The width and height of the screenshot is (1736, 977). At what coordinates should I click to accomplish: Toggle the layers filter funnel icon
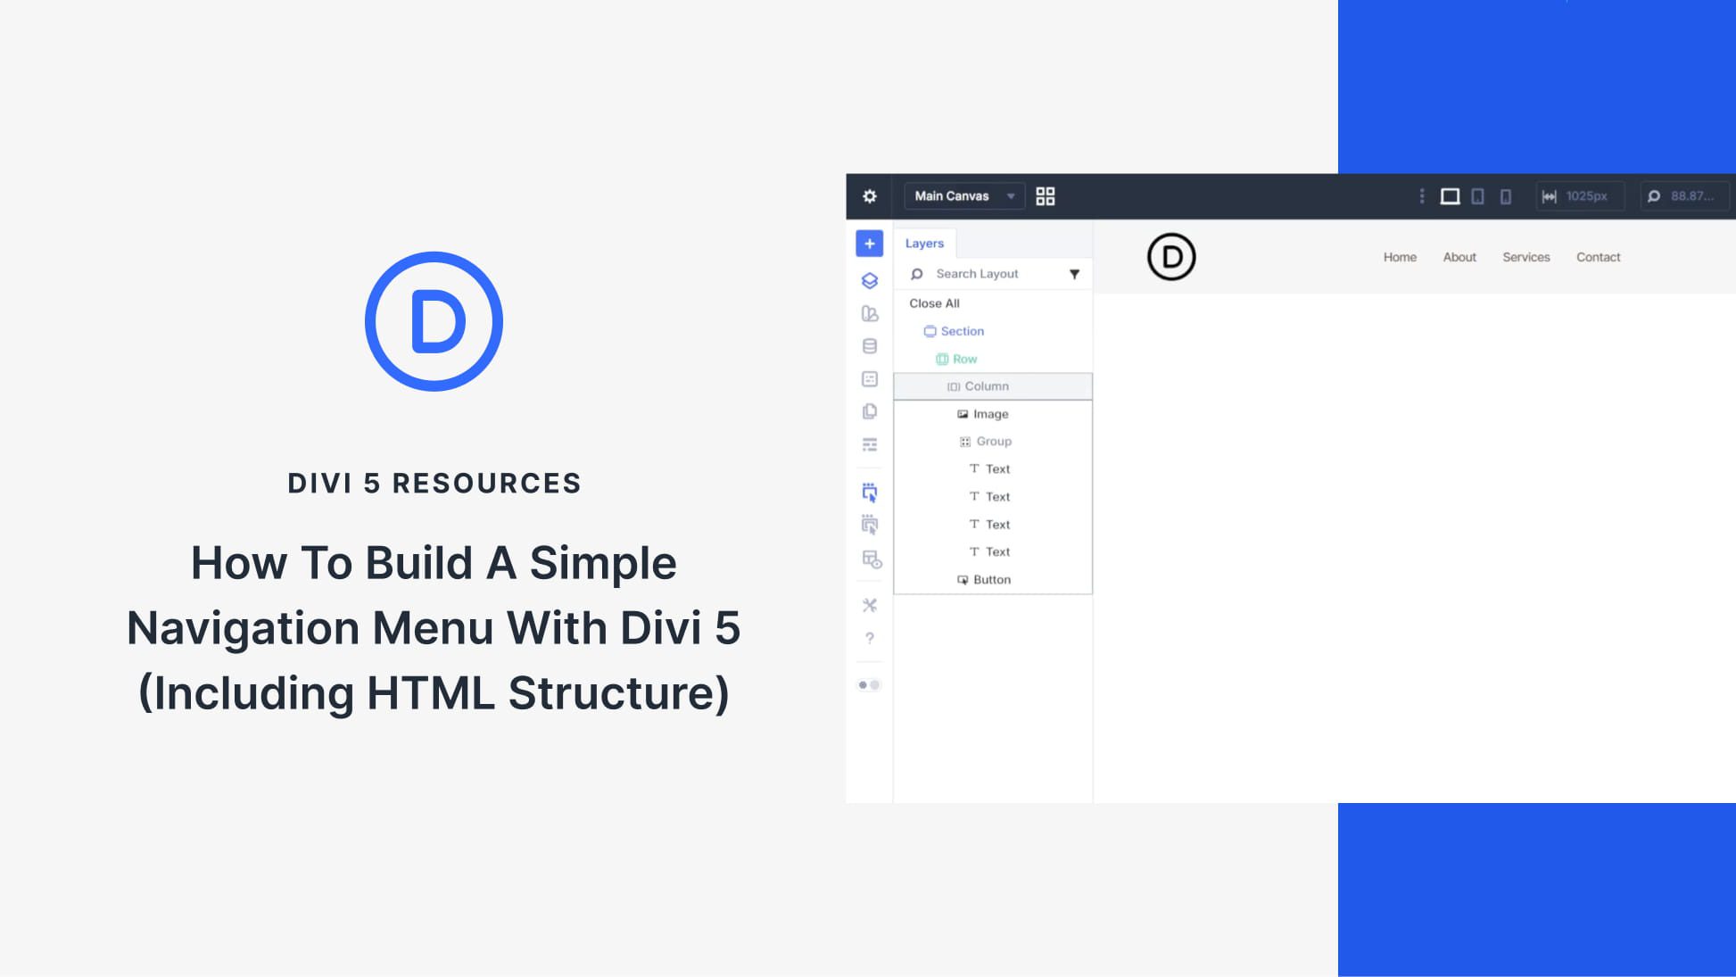click(x=1075, y=274)
